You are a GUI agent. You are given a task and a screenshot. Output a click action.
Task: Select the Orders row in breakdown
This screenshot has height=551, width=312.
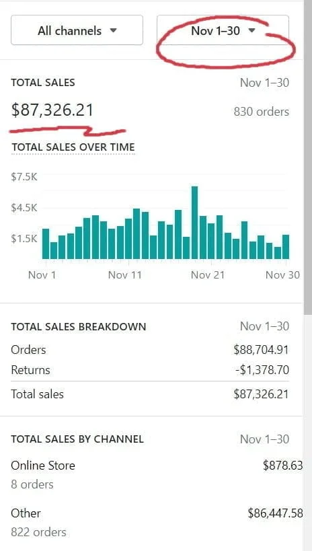click(x=150, y=350)
